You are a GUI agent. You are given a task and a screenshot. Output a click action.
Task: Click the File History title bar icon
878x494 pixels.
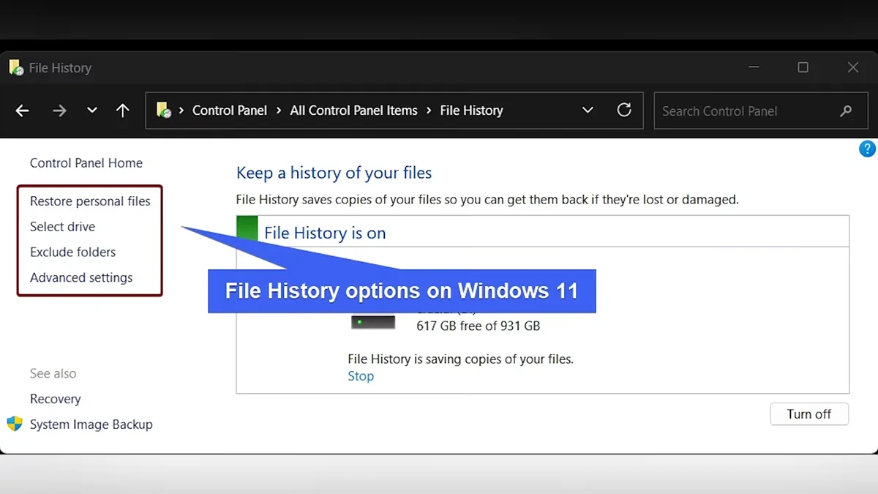[x=16, y=68]
